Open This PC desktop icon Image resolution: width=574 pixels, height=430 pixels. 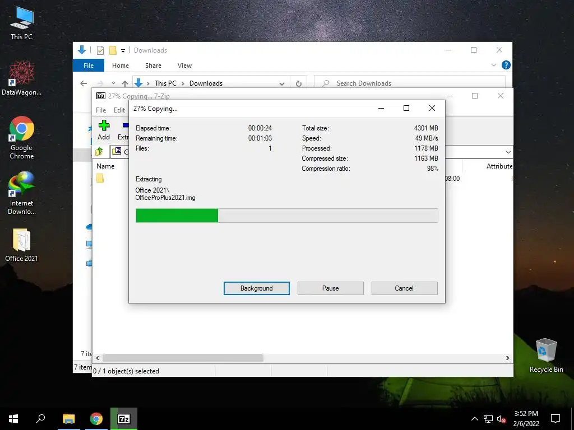(22, 24)
